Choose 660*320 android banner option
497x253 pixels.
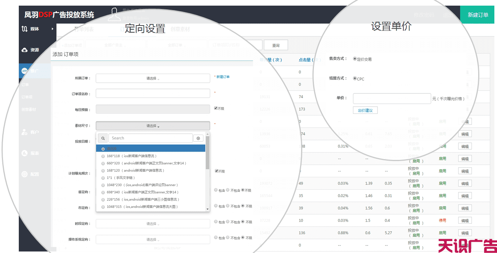click(150, 163)
